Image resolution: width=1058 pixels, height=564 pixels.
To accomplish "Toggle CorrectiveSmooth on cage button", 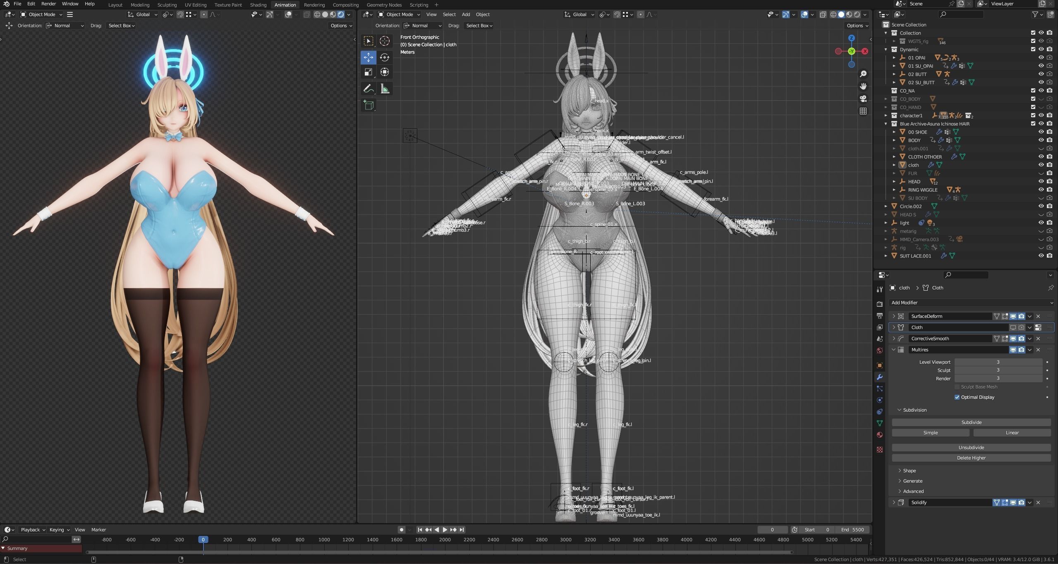I will pos(996,339).
